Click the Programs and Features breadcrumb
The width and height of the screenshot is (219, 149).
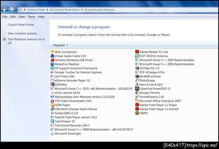pos(99,10)
